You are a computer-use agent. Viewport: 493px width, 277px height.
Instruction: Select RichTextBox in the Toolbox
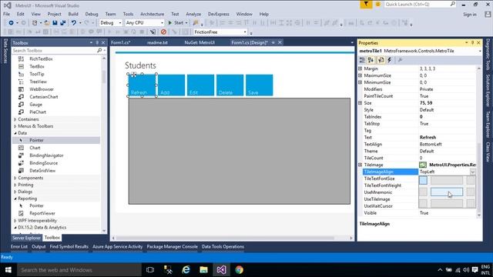(41, 58)
